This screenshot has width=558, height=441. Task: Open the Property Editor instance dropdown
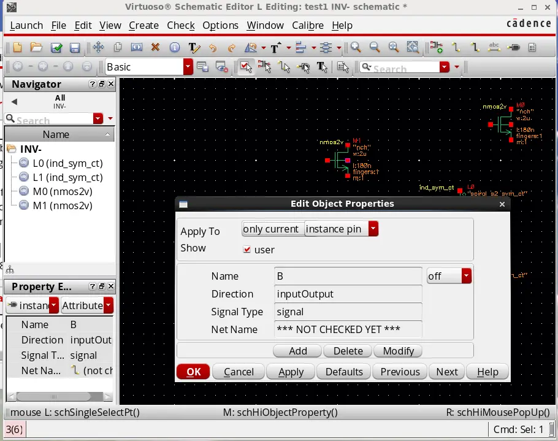(54, 305)
